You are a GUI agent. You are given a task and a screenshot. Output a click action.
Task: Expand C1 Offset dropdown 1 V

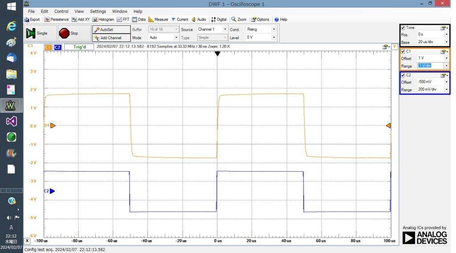click(446, 58)
